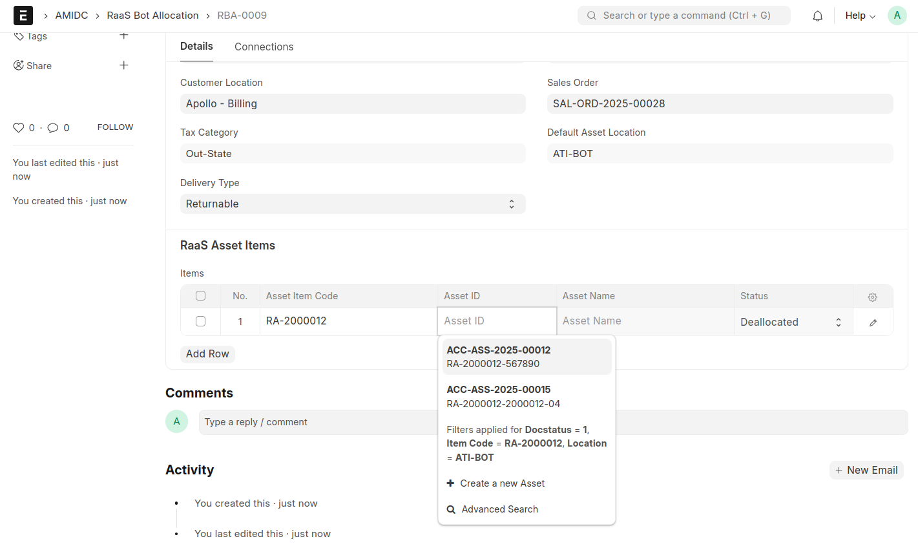
Task: Click the user avatar in navbar
Action: pyautogui.click(x=897, y=16)
